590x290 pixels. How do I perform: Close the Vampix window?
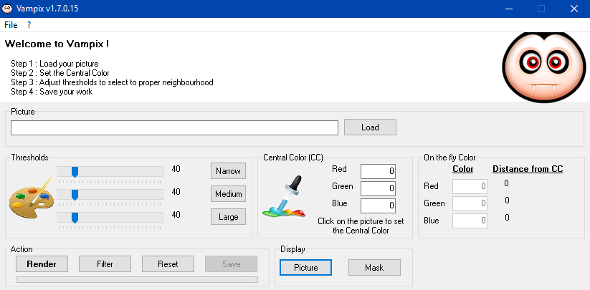pos(574,9)
